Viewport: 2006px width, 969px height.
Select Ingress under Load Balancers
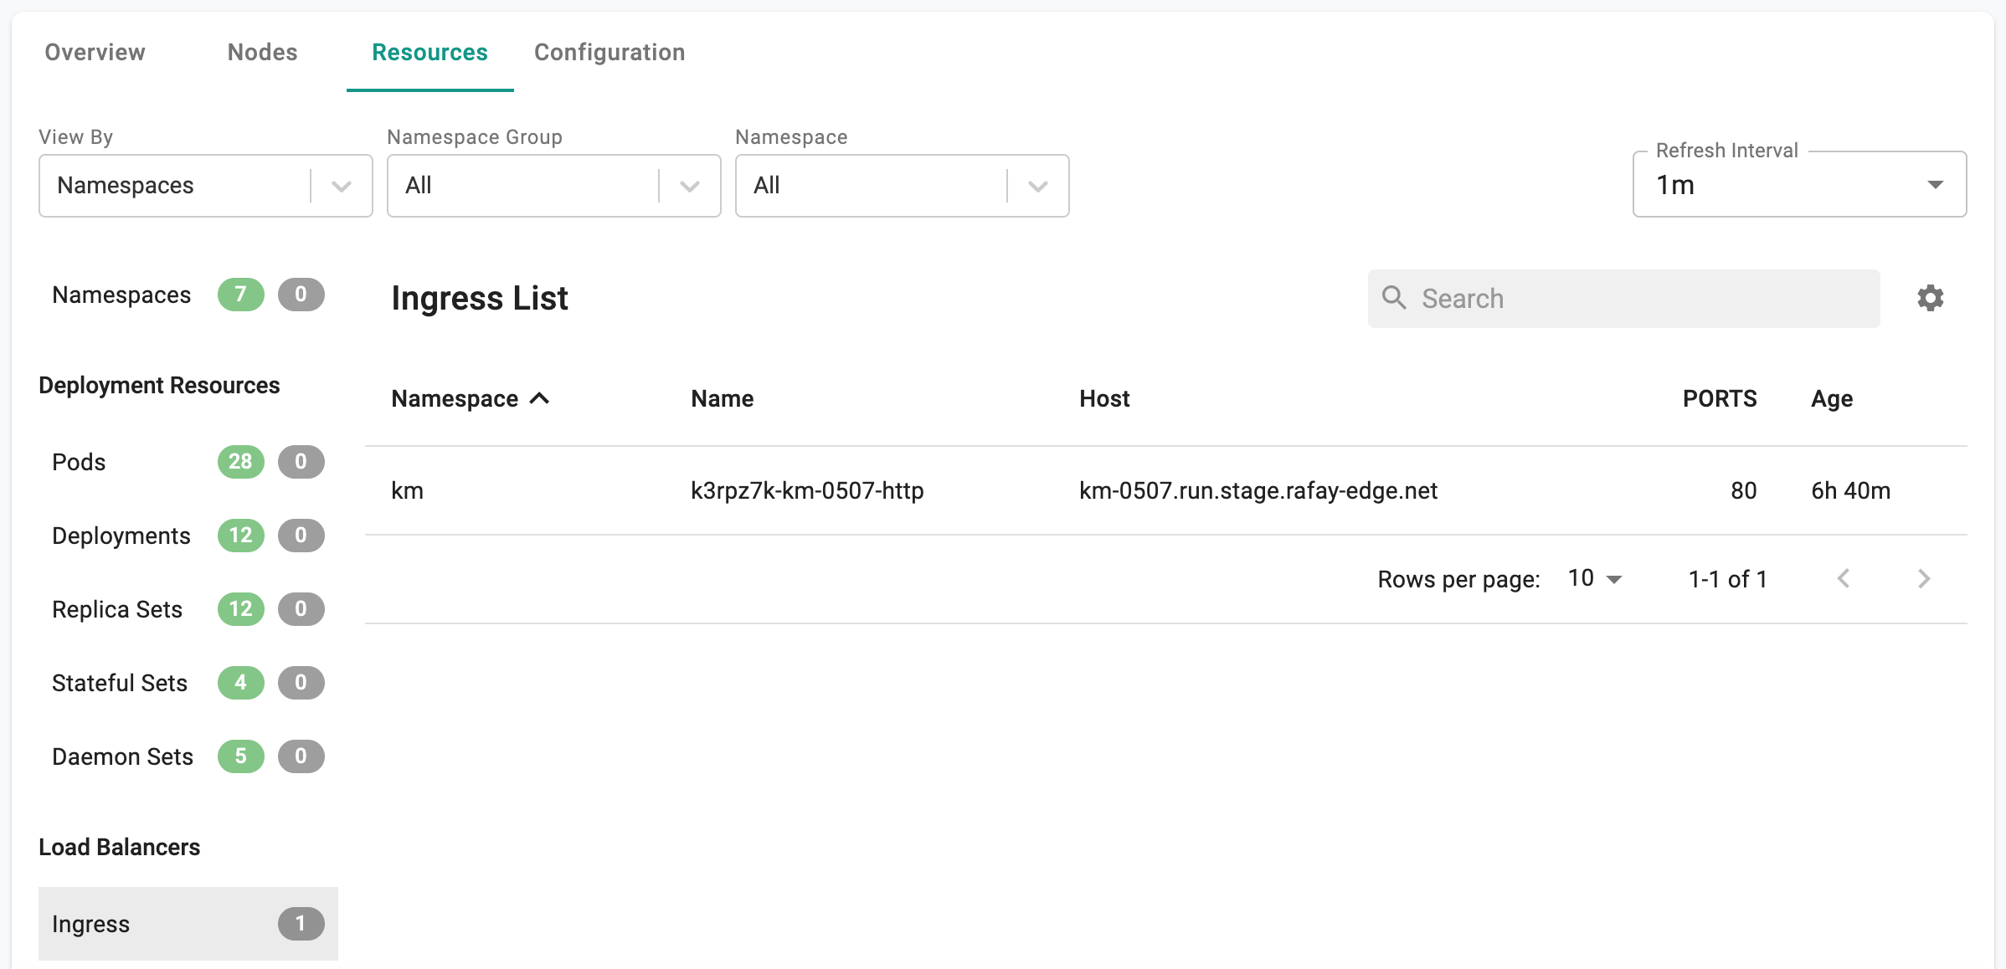click(x=188, y=924)
